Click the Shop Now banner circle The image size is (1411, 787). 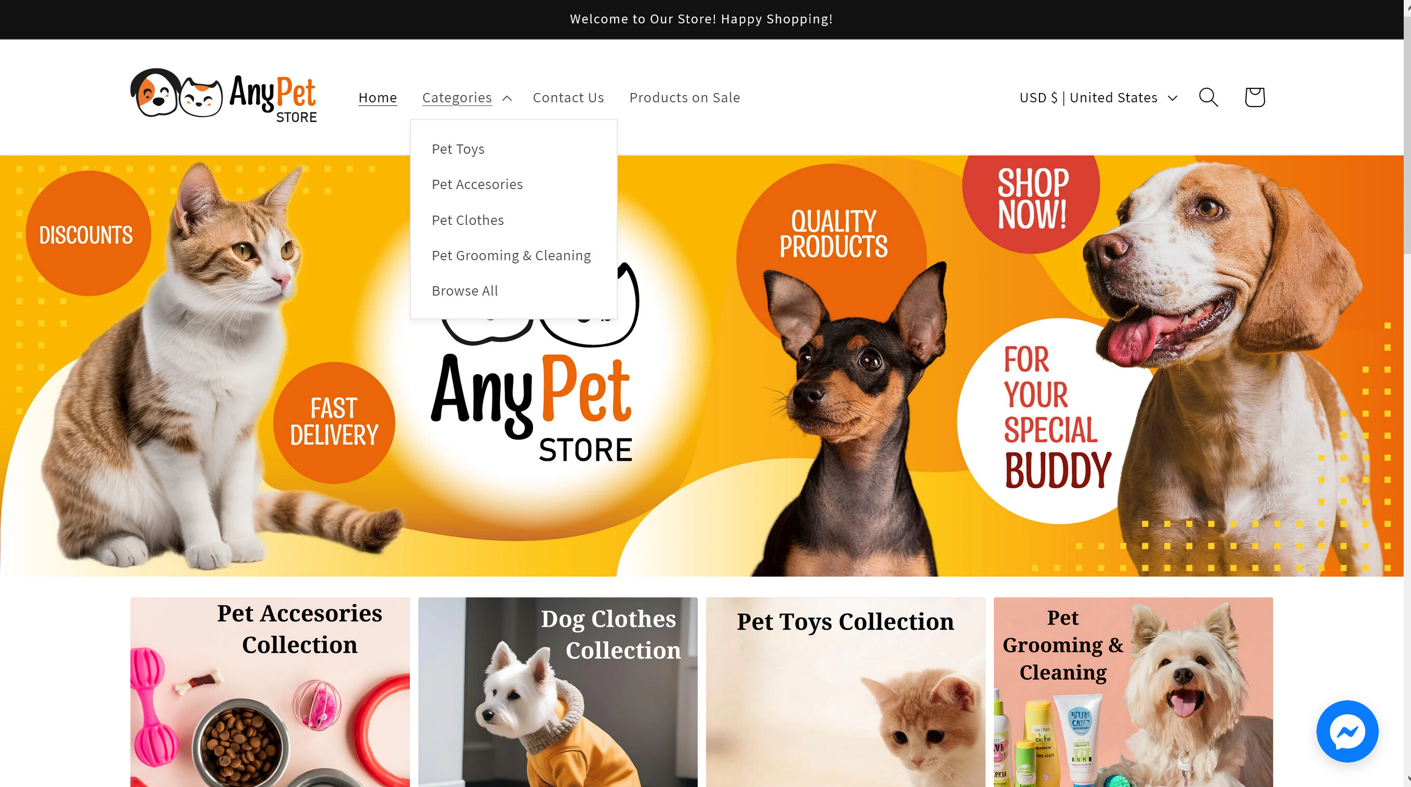[x=1031, y=200]
